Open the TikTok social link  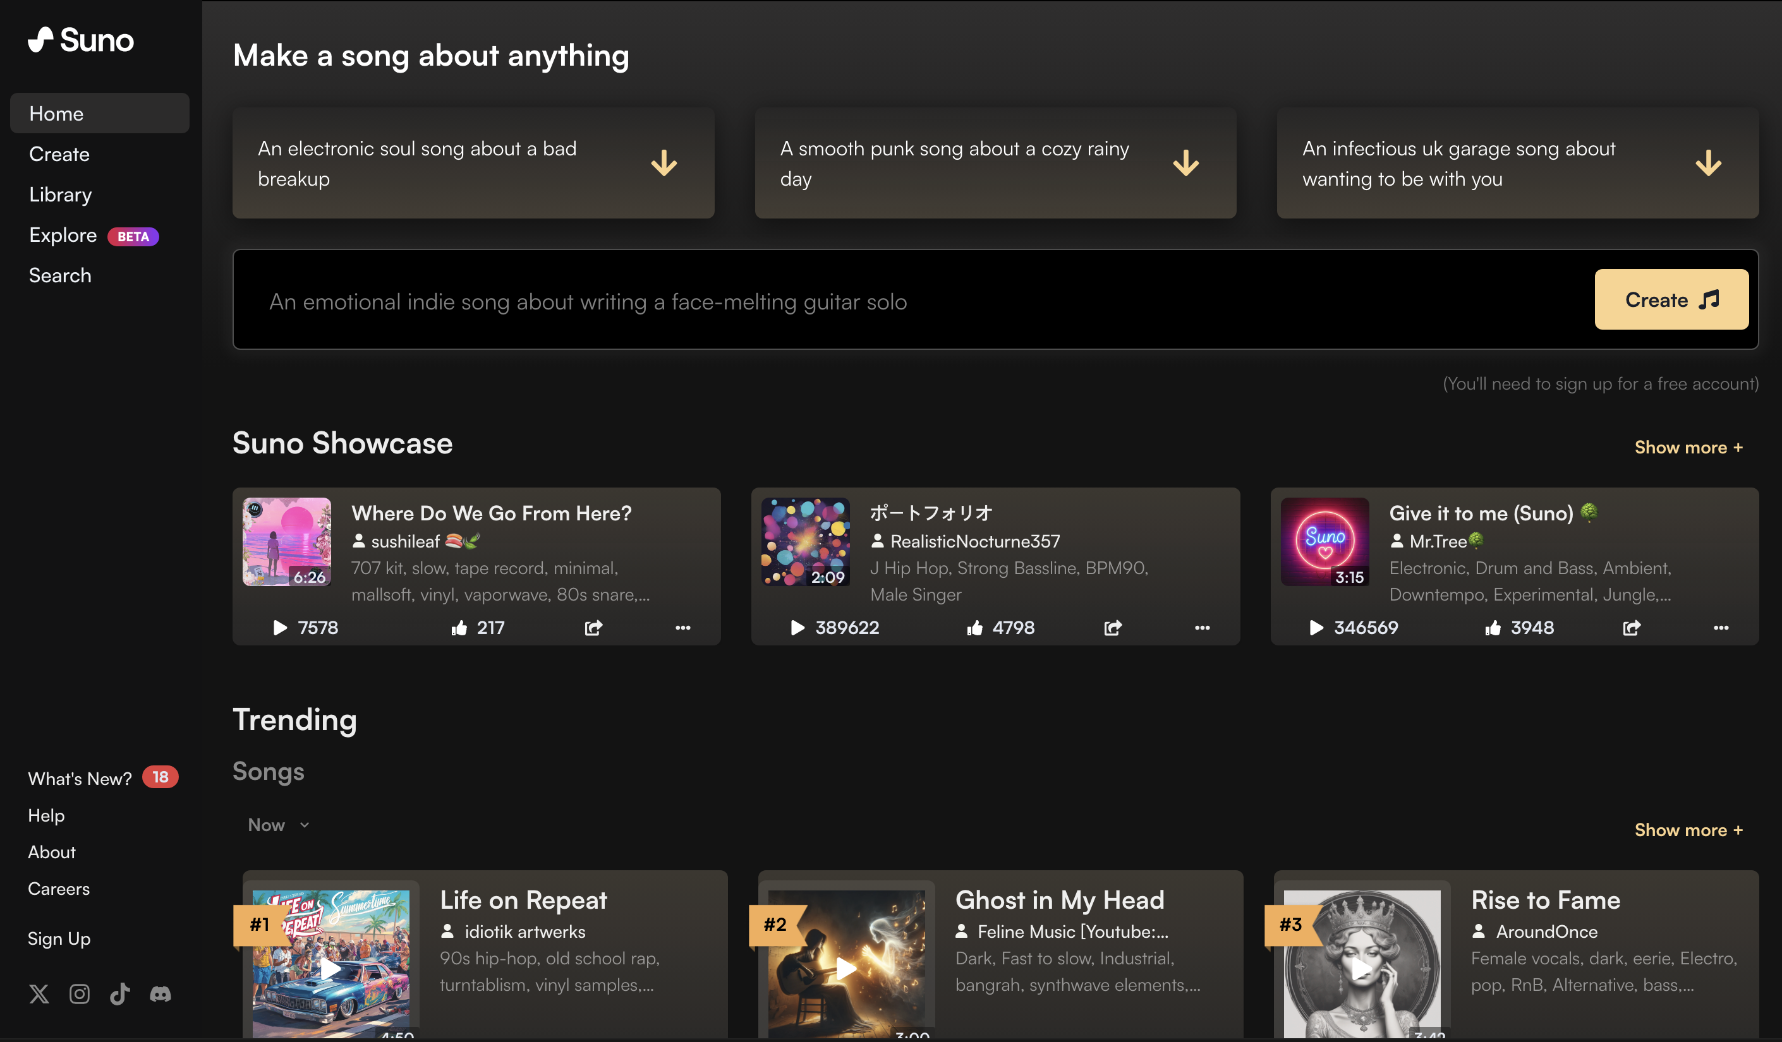(x=119, y=994)
